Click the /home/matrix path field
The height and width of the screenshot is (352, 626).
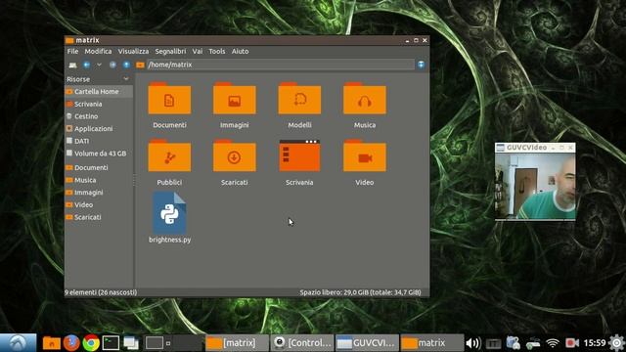[x=281, y=65]
